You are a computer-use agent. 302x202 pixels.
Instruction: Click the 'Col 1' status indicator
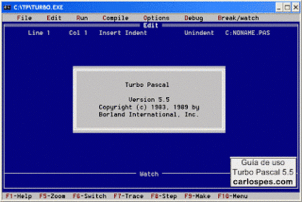pyautogui.click(x=78, y=33)
